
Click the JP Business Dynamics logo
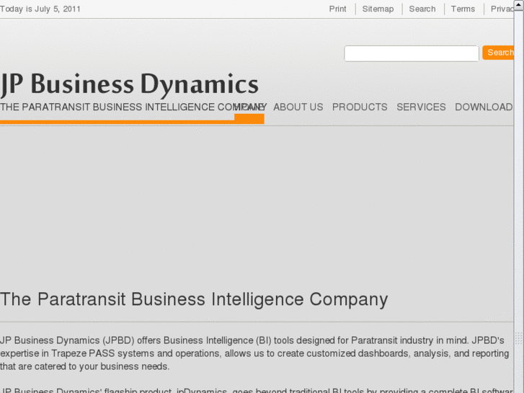pos(129,84)
